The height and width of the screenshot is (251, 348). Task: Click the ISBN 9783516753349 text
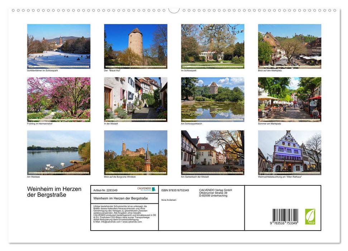tap(175, 190)
